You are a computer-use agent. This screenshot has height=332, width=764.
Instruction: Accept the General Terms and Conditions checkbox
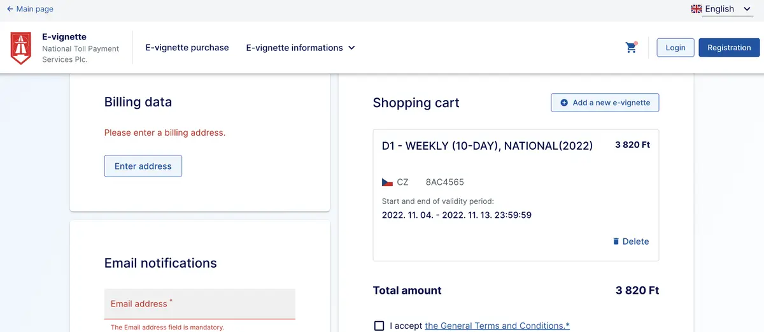379,326
